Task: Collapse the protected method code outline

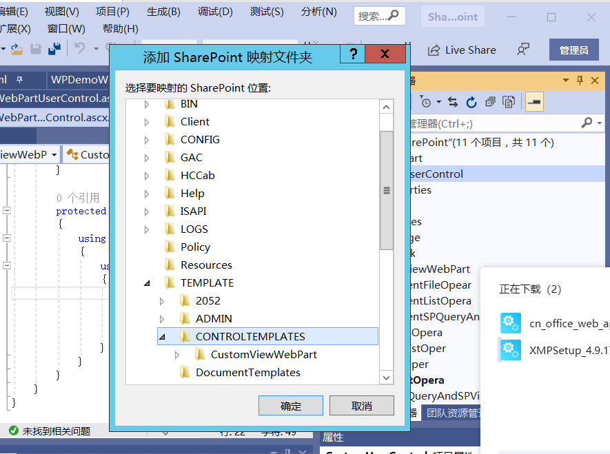Action: pos(7,211)
